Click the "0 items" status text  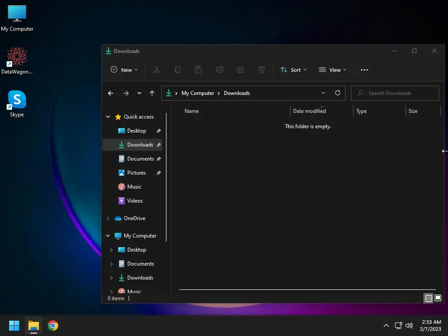[116, 298]
